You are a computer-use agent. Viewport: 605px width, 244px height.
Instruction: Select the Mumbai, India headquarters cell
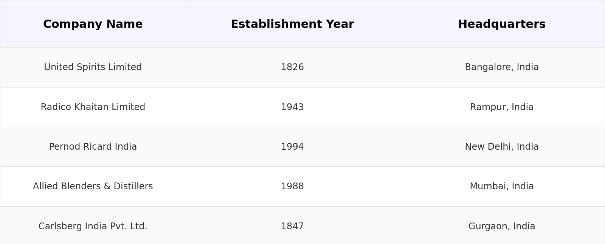tap(502, 186)
